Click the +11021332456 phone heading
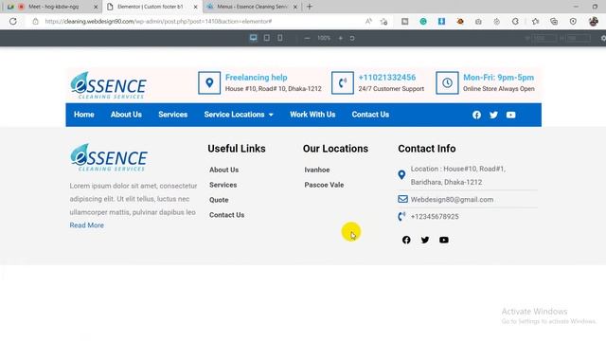 pyautogui.click(x=387, y=78)
